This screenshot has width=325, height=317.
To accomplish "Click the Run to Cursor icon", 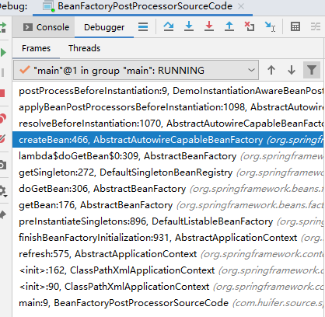I will point(270,26).
